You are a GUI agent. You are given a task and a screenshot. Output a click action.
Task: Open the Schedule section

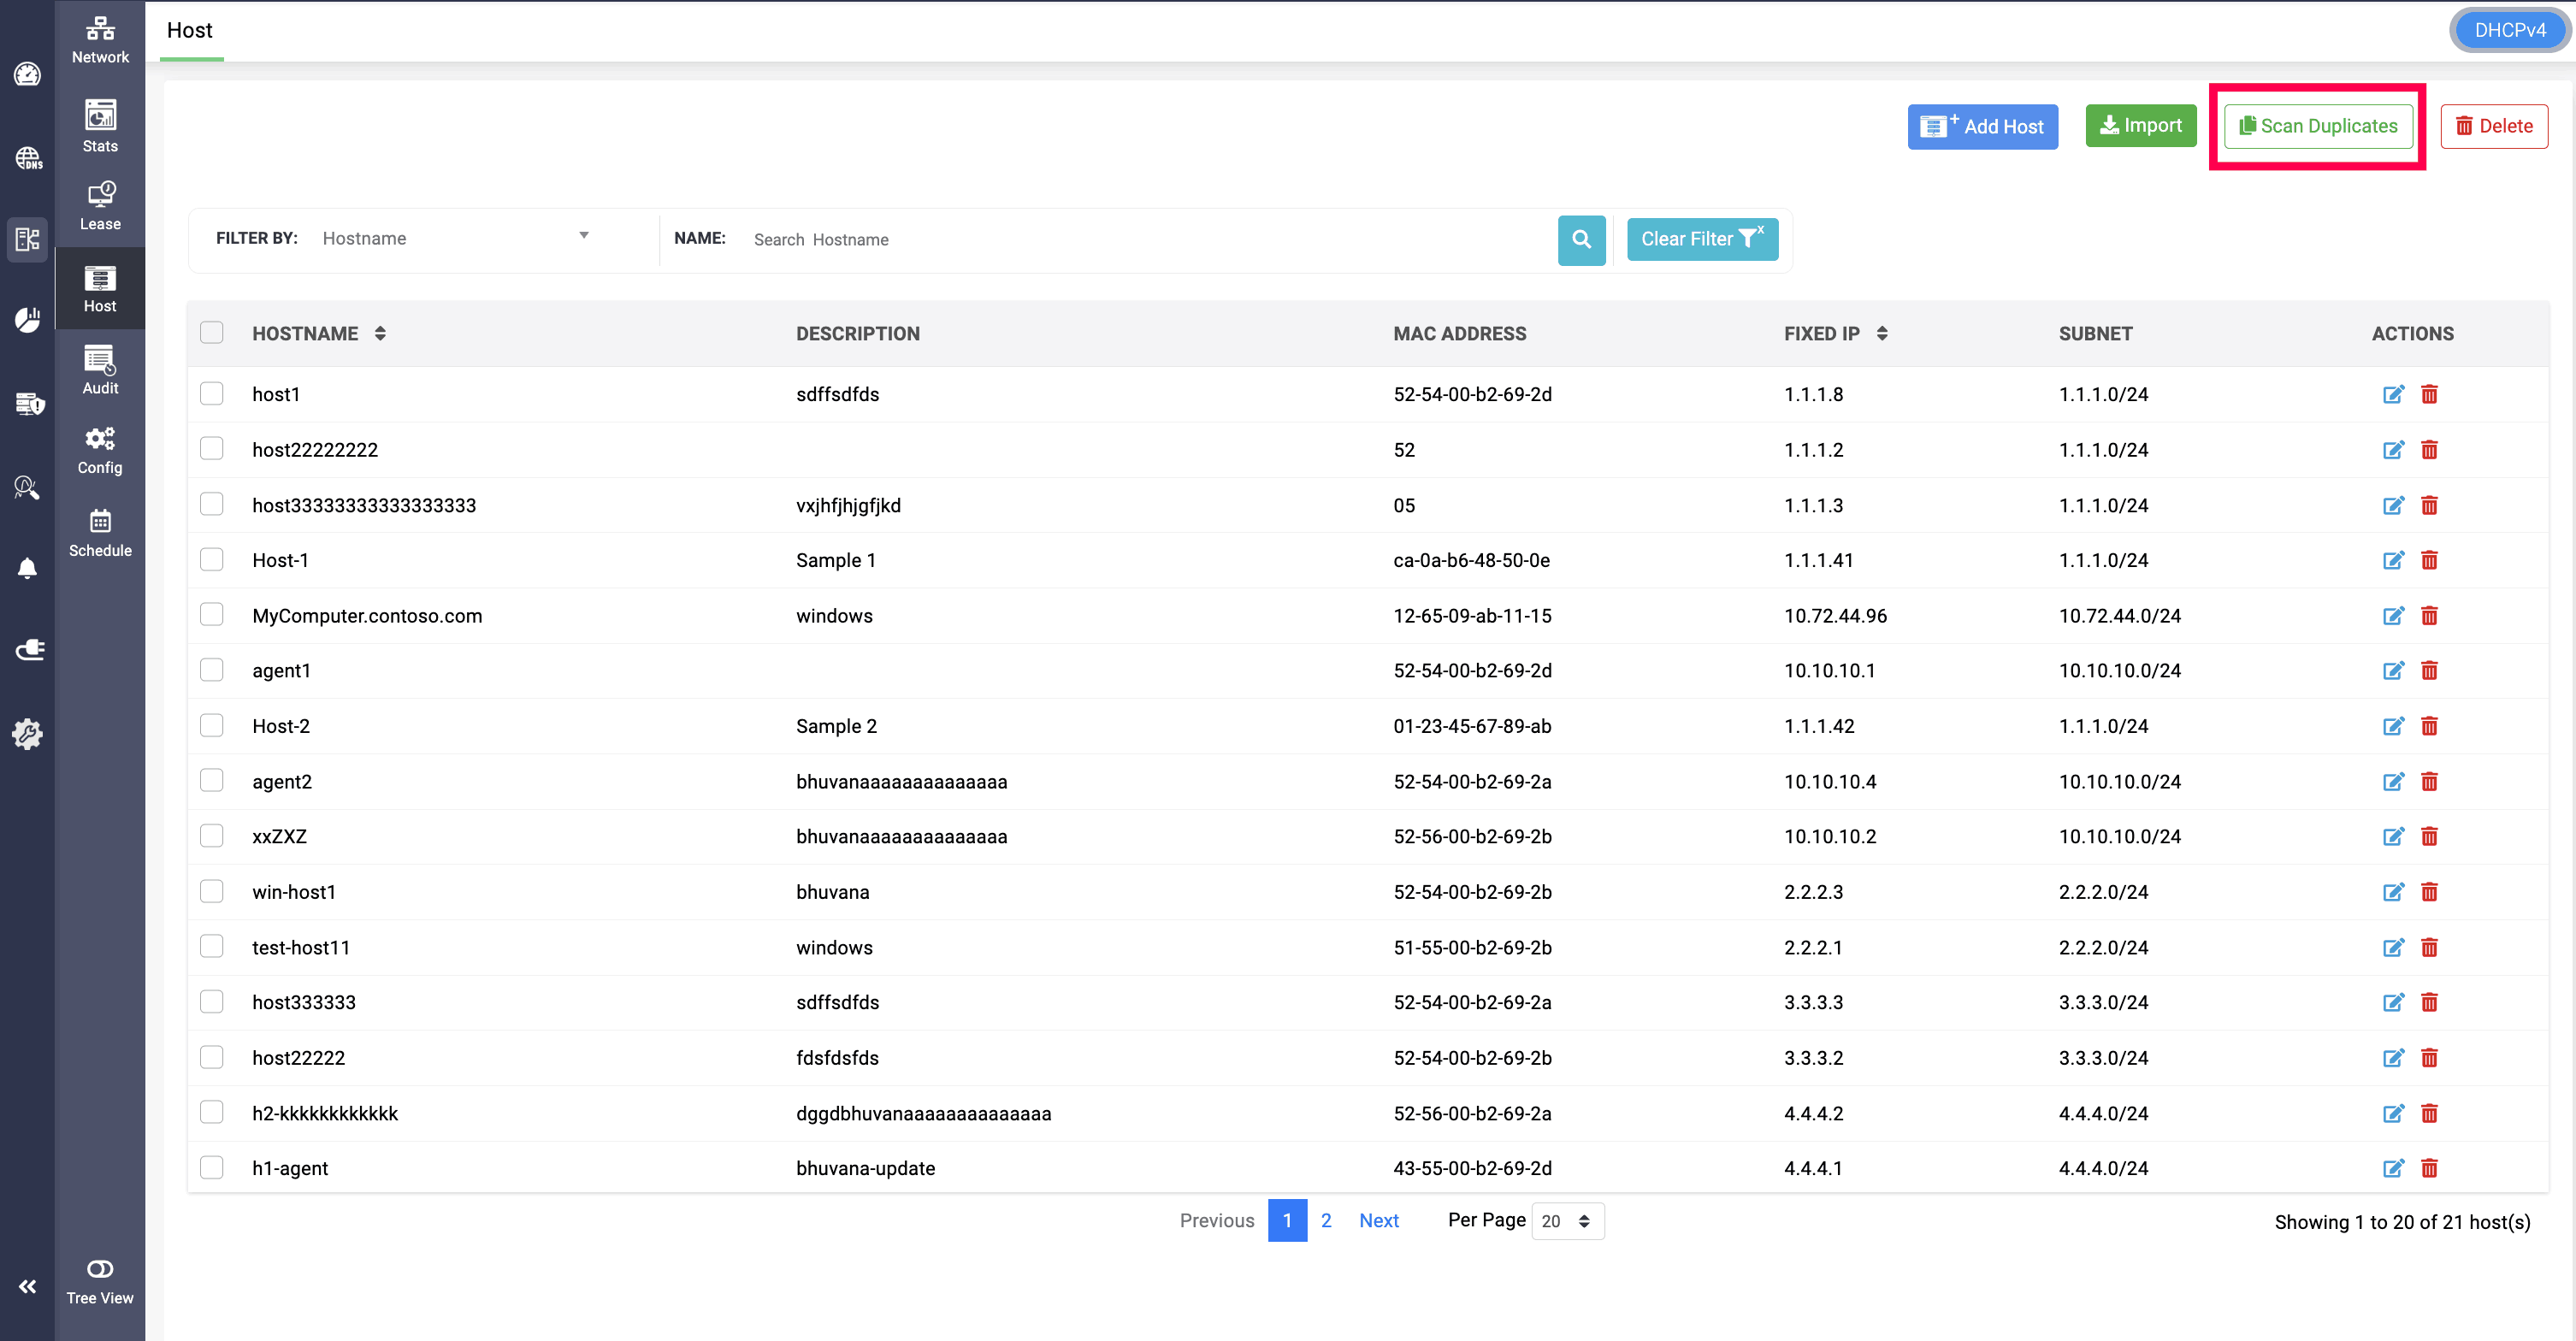[100, 533]
